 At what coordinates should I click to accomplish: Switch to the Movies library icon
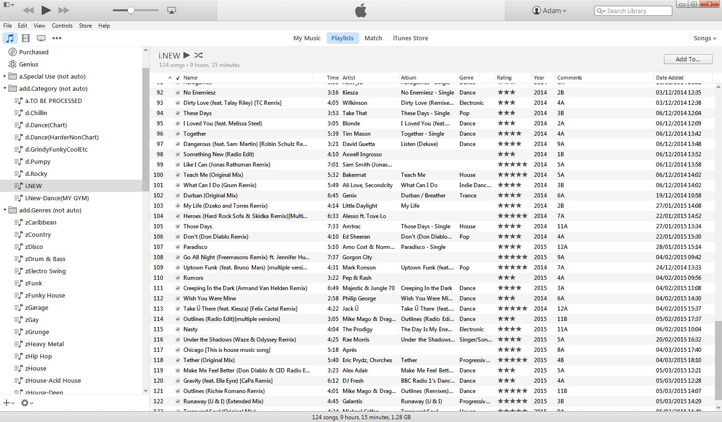click(26, 38)
